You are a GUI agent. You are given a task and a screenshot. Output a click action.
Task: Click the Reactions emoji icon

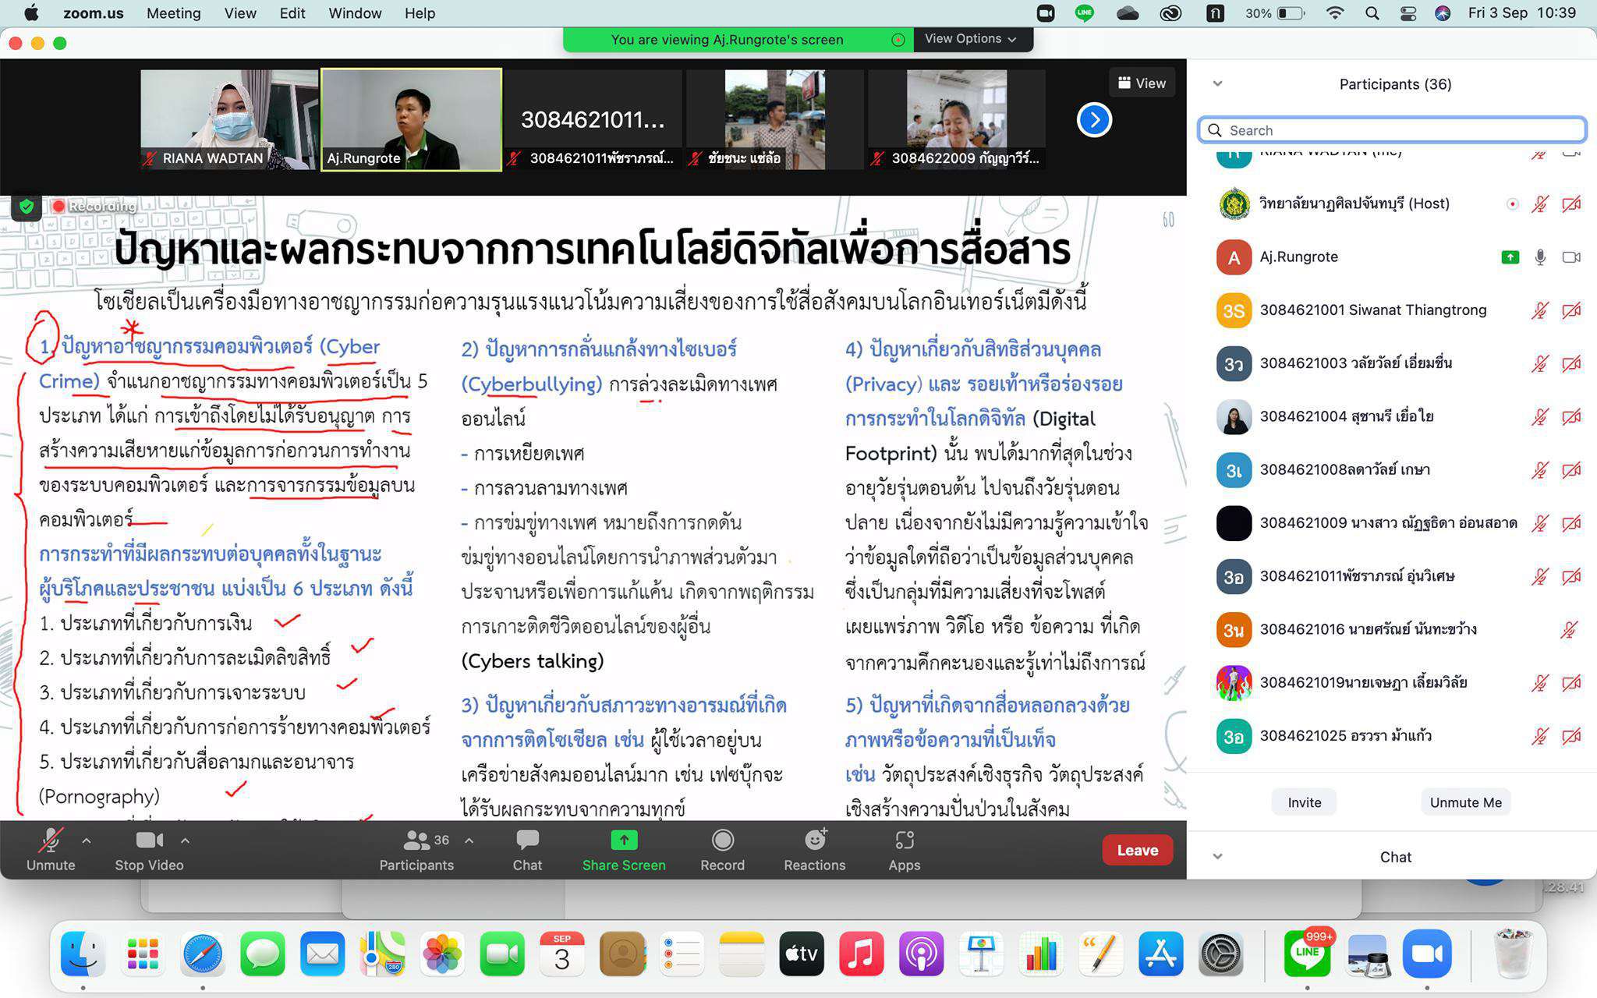pos(815,841)
